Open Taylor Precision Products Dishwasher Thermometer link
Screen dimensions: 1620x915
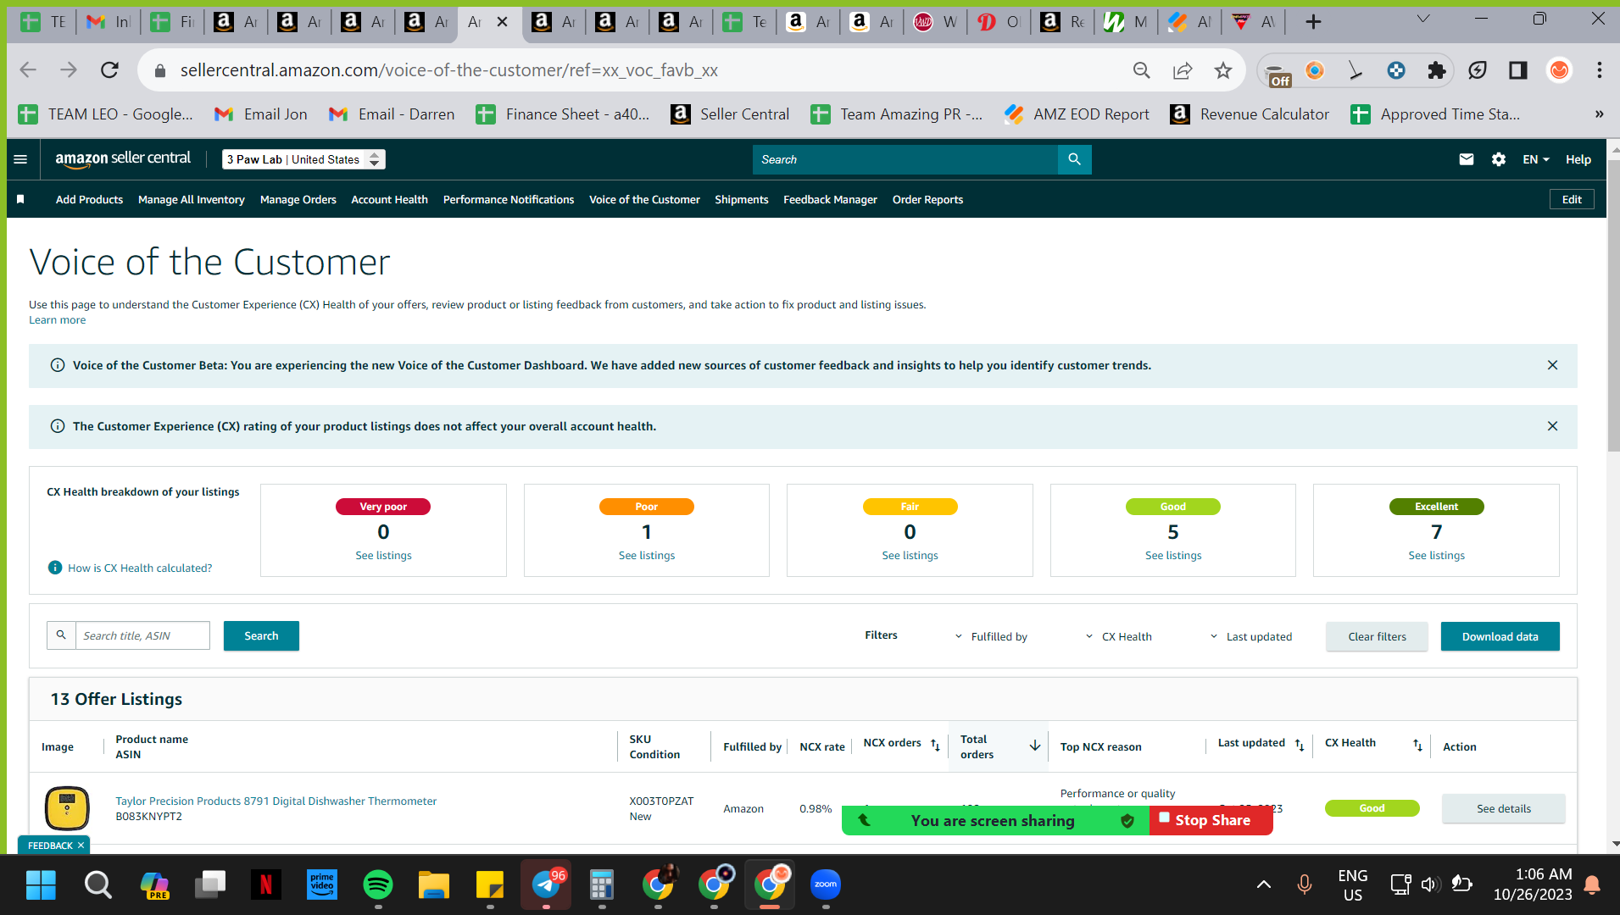(276, 801)
